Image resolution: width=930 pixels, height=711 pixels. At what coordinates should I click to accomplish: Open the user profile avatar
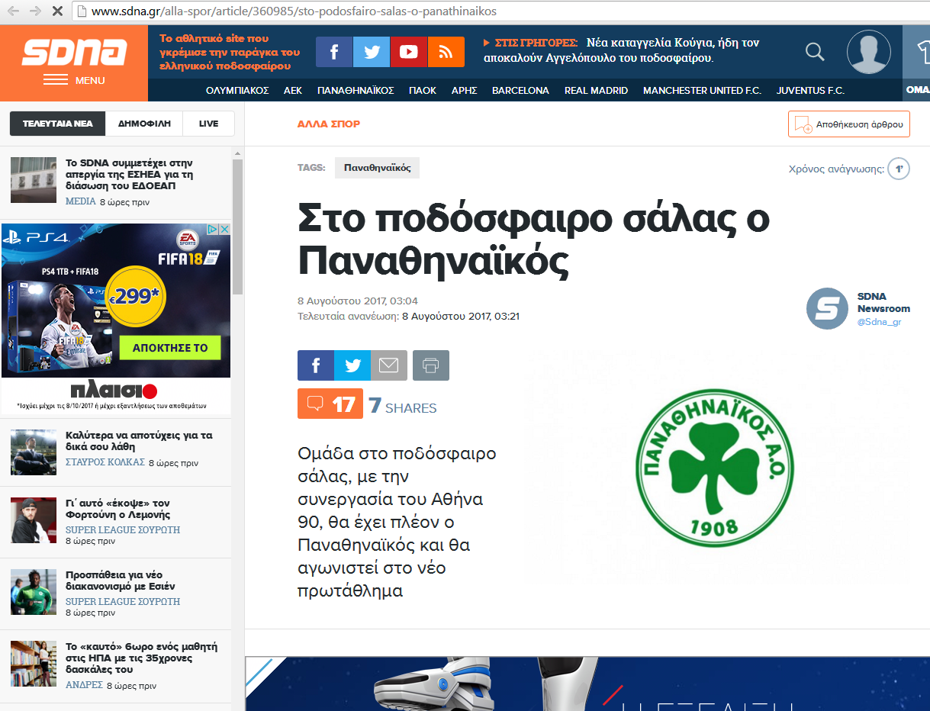point(869,52)
